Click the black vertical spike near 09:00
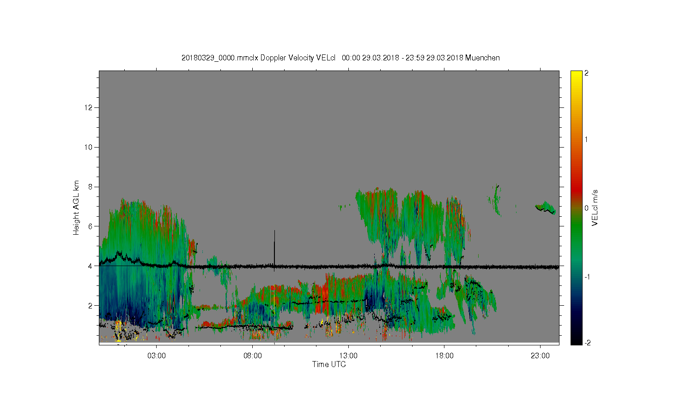Image resolution: width=693 pixels, height=415 pixels. click(274, 248)
